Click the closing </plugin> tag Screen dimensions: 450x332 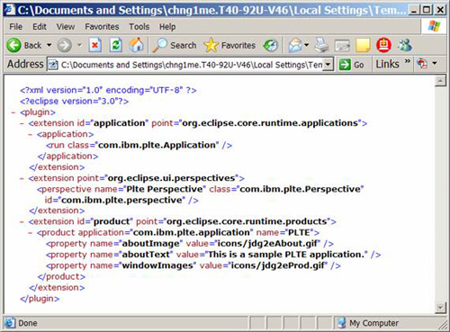(x=40, y=299)
